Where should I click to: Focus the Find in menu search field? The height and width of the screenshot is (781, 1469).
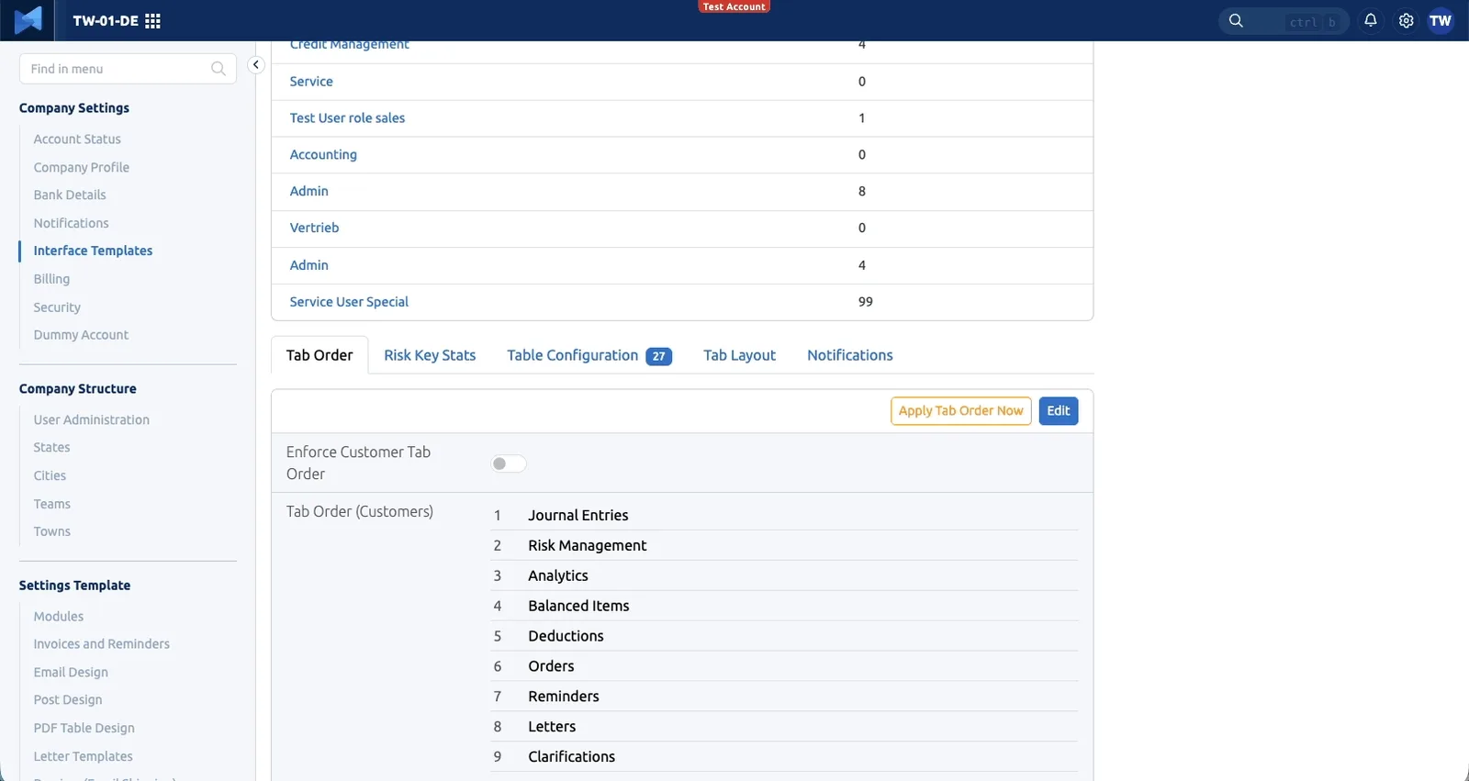coord(128,69)
